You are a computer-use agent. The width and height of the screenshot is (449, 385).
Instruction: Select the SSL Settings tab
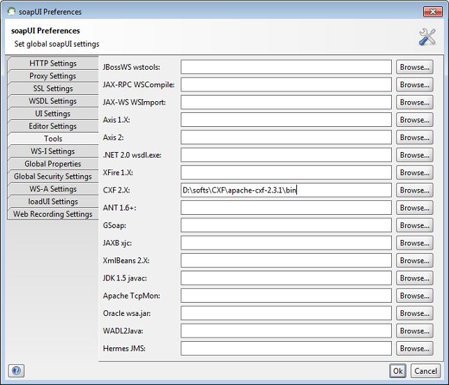[x=53, y=89]
